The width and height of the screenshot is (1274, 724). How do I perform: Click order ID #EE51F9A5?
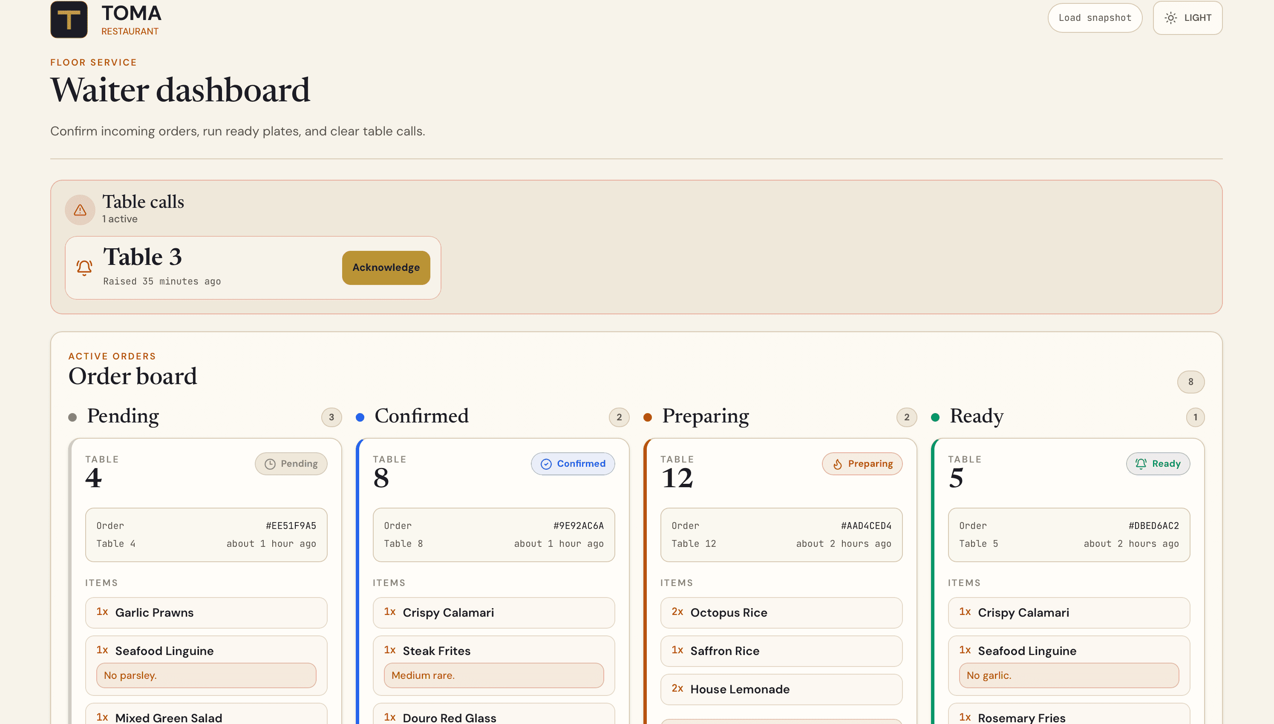(x=291, y=526)
